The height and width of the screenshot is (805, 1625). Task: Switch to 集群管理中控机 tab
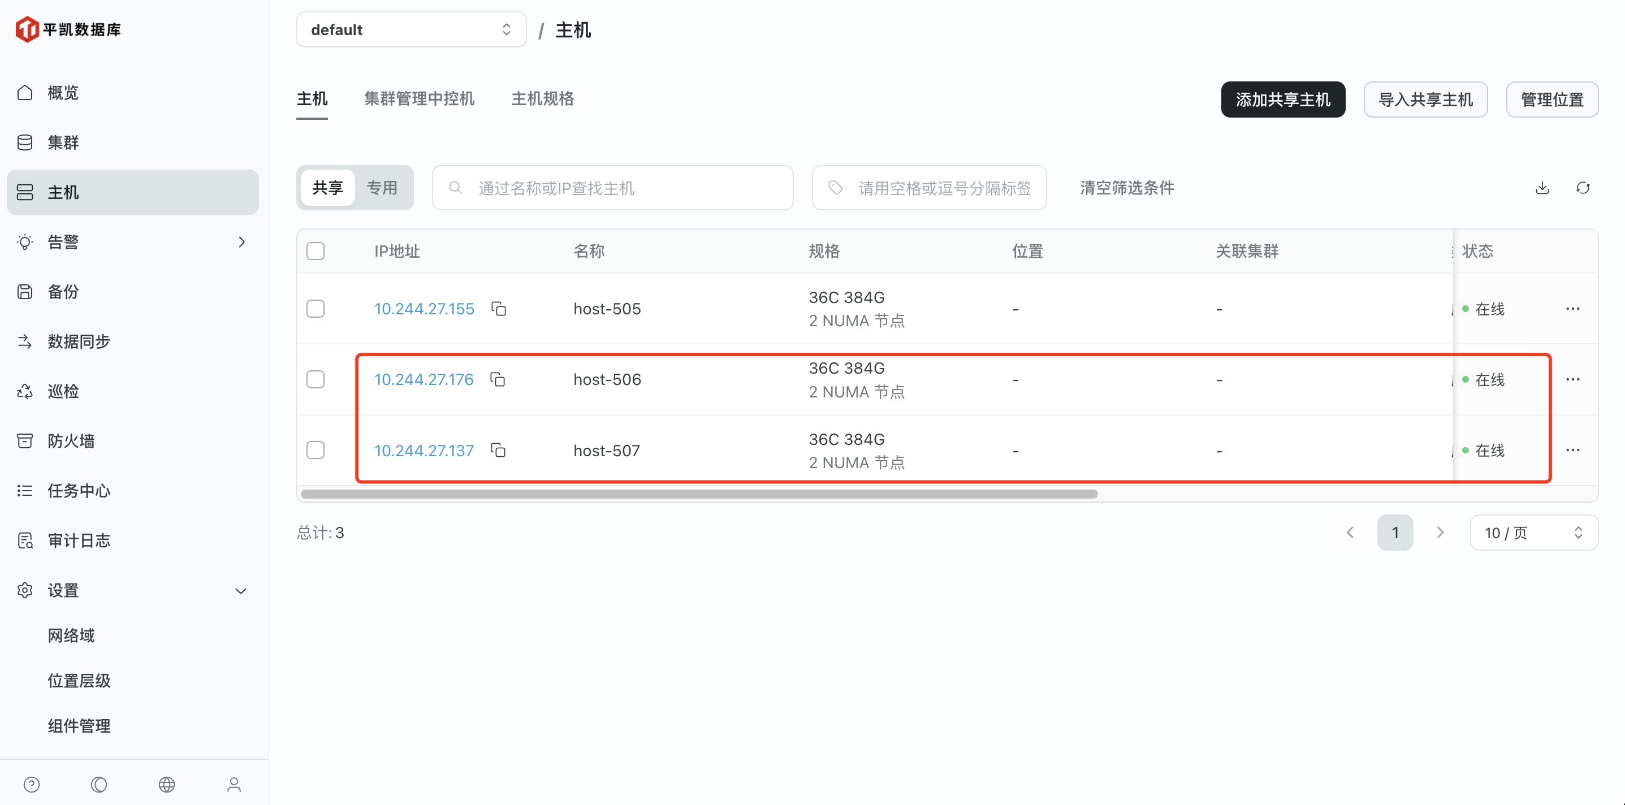[x=419, y=99]
